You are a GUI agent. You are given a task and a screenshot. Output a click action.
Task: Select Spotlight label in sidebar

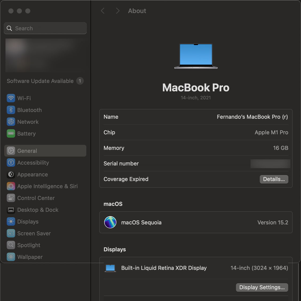tap(29, 245)
